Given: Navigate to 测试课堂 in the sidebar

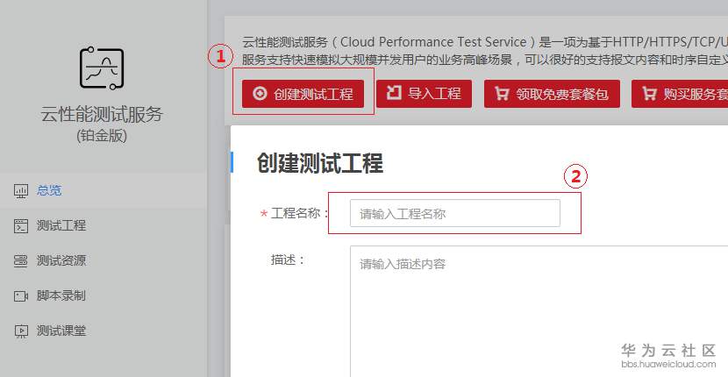Looking at the screenshot, I should point(61,331).
